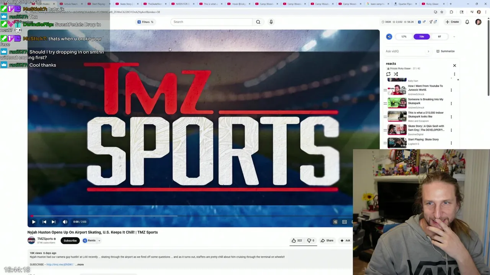Subscribe to TMZSports channel
This screenshot has height=275, width=490.
pyautogui.click(x=70, y=241)
